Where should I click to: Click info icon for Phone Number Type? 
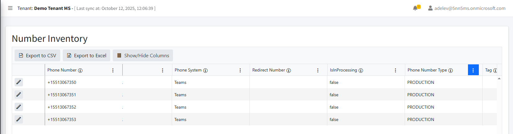coord(451,71)
